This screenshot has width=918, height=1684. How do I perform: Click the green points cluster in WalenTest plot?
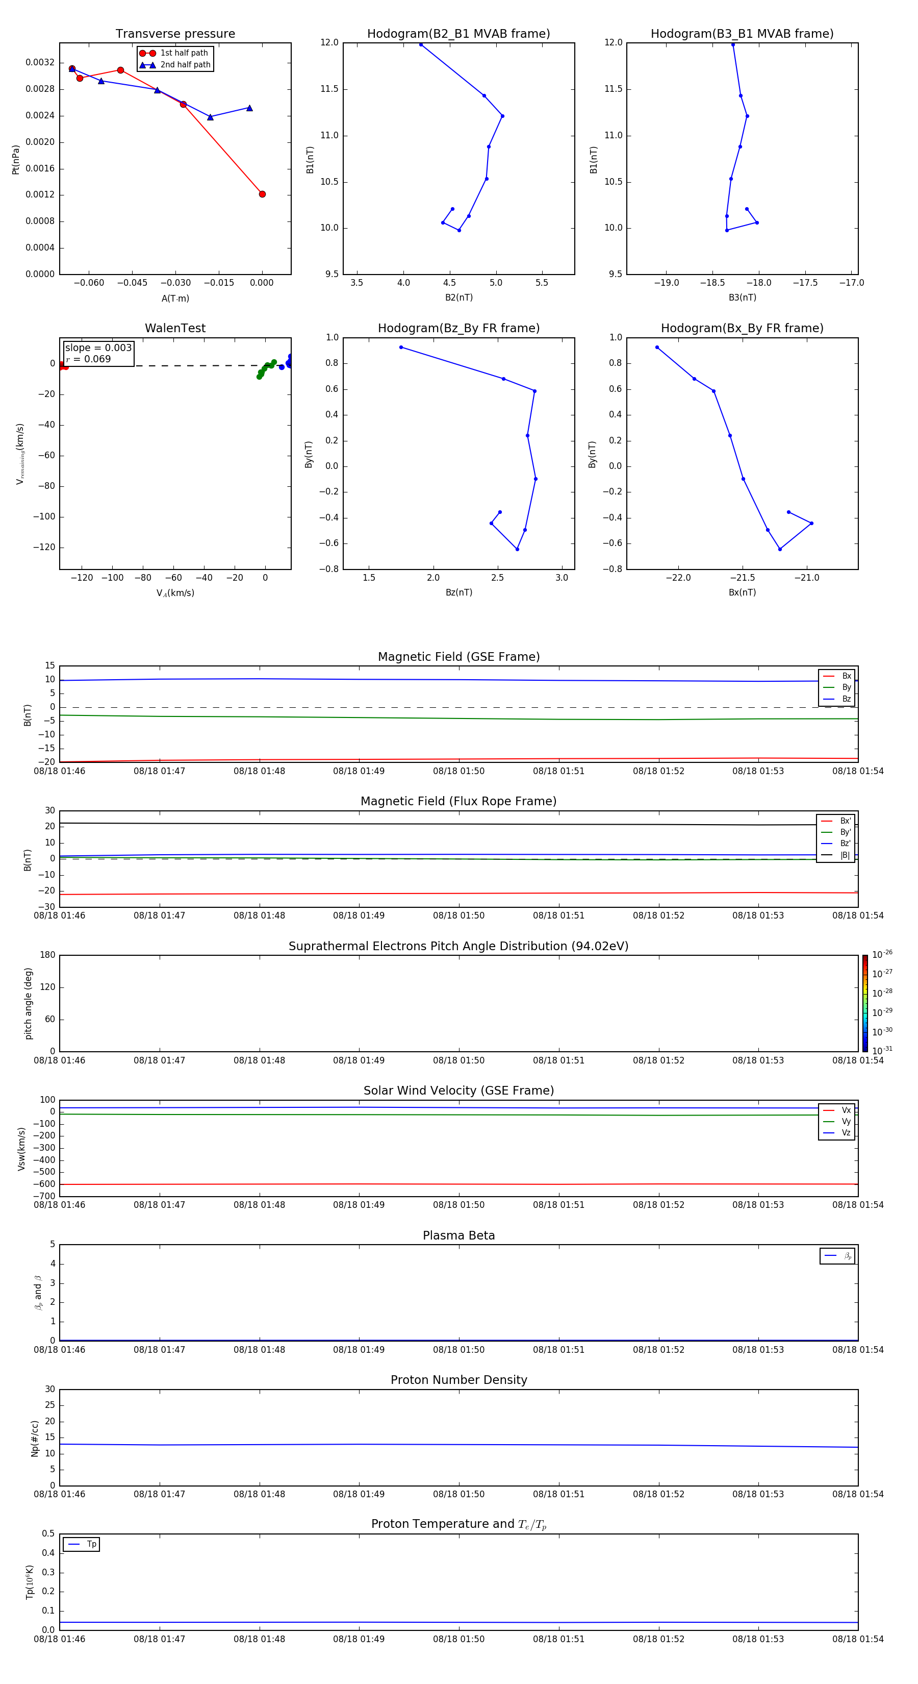[x=266, y=369]
